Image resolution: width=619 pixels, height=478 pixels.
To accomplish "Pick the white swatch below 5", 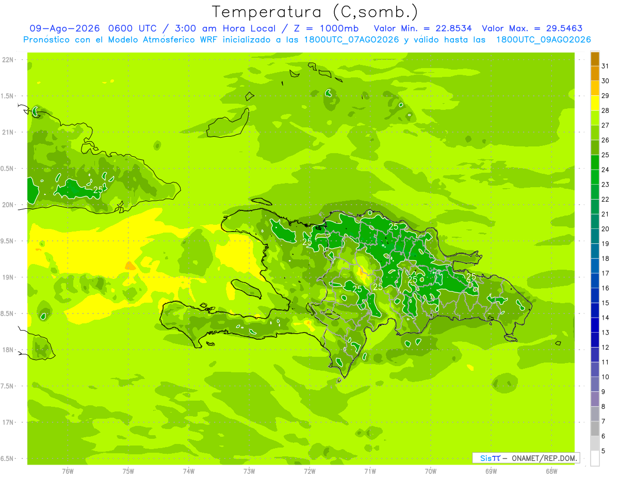I will click(x=595, y=459).
